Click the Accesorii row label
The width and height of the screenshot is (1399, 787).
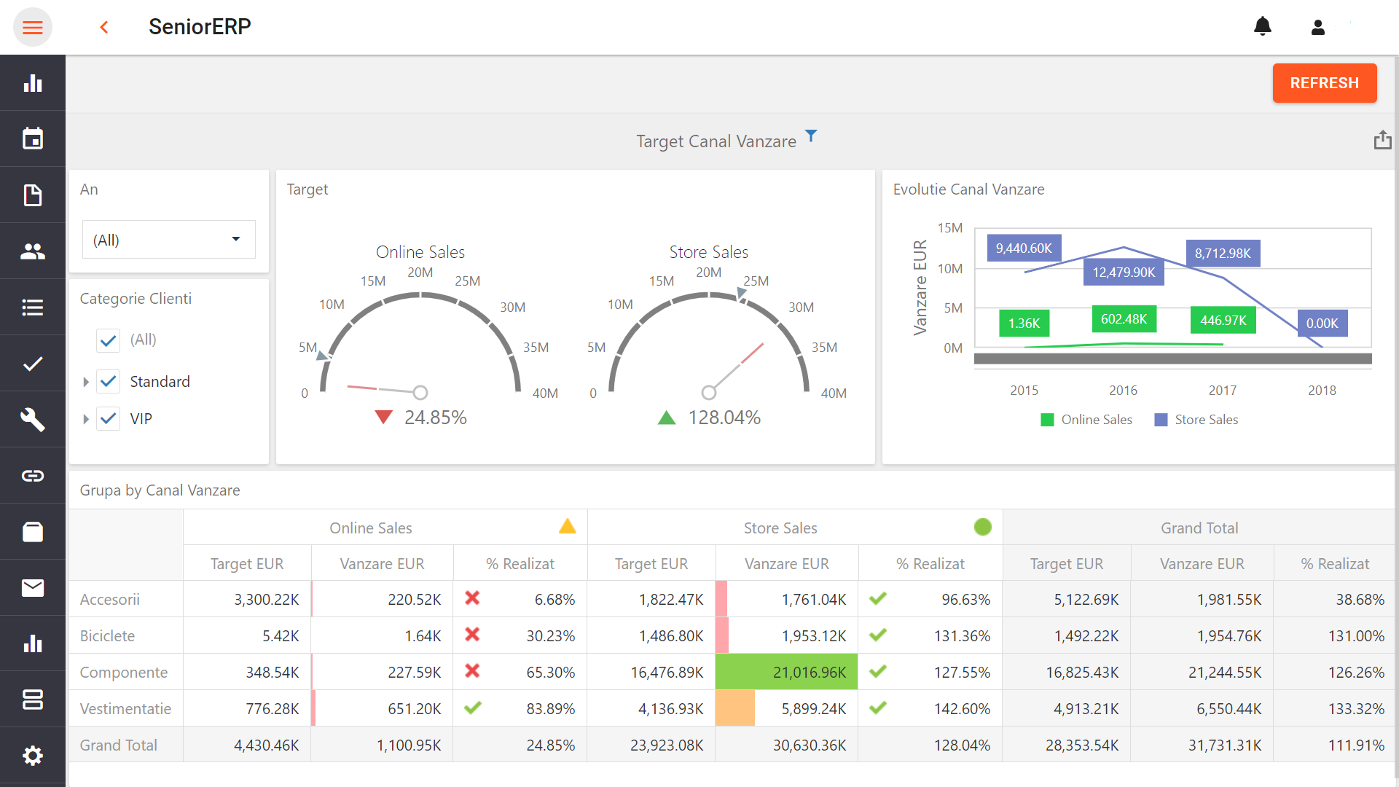[110, 599]
